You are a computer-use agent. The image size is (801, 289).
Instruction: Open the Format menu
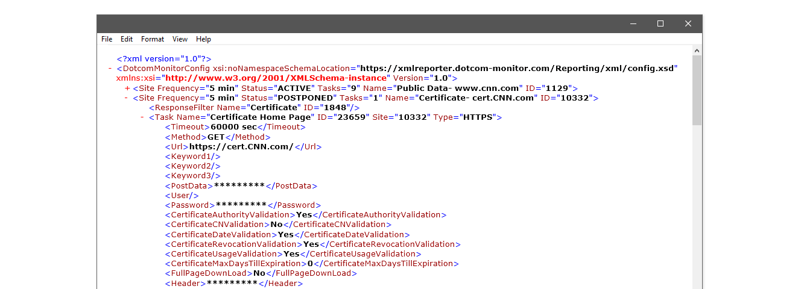(153, 39)
